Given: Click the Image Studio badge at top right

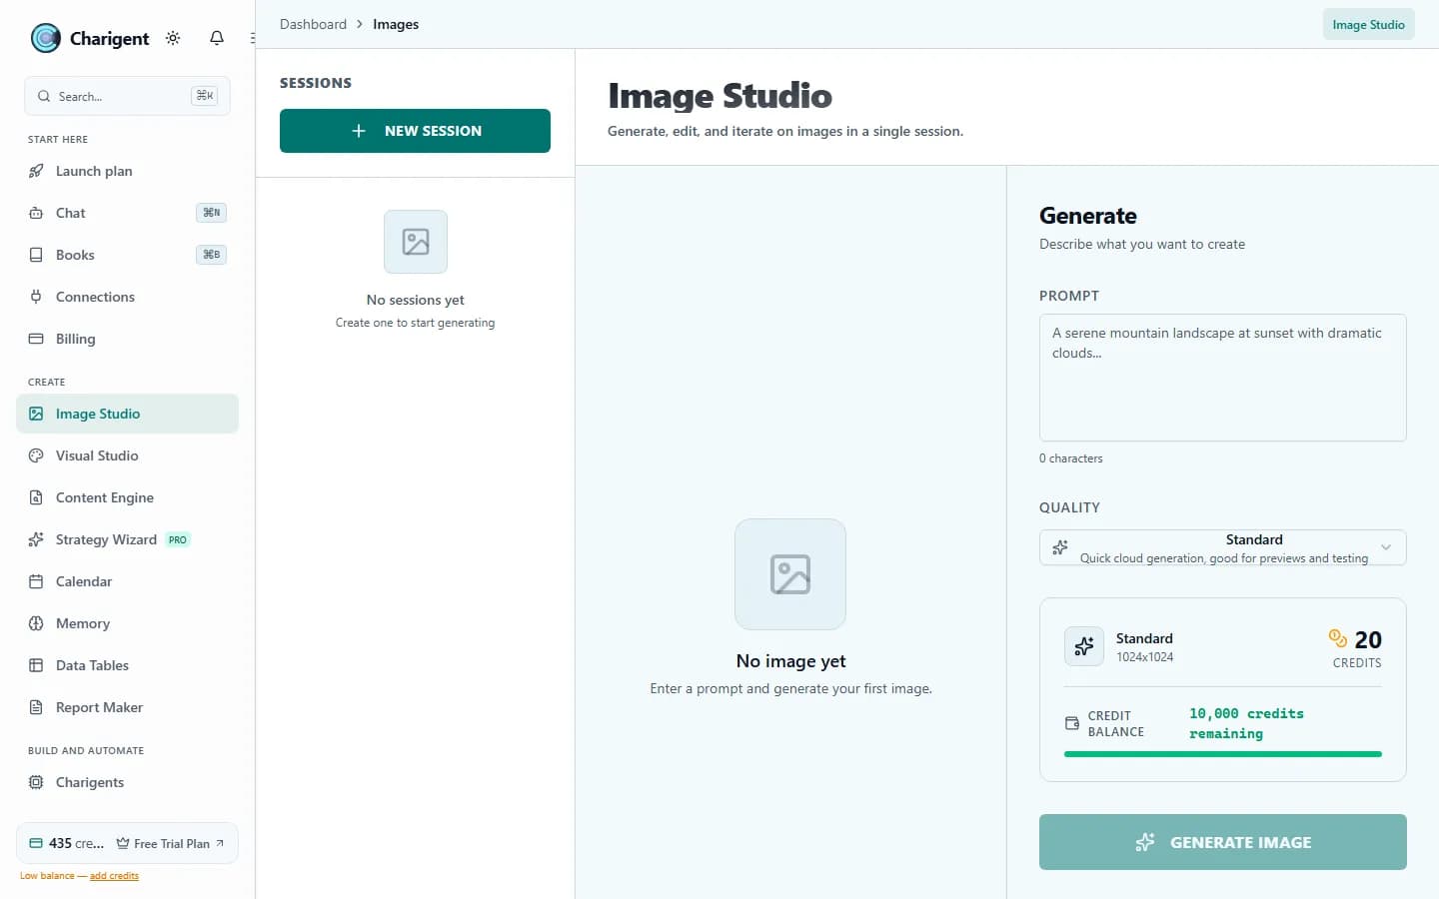Looking at the screenshot, I should point(1368,24).
